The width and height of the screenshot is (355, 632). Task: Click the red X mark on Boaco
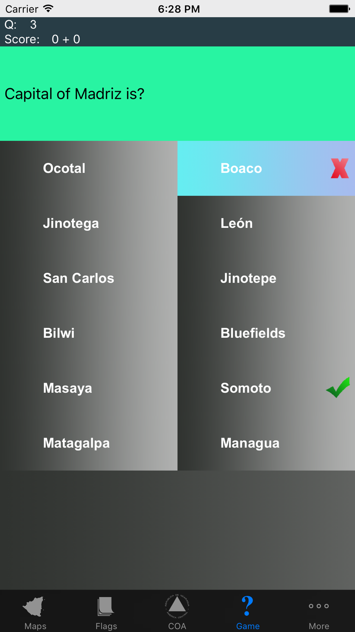[x=340, y=168]
